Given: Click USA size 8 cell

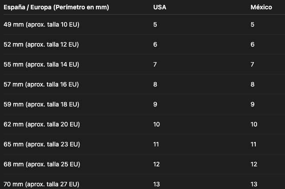Looking at the screenshot, I should tap(155, 84).
